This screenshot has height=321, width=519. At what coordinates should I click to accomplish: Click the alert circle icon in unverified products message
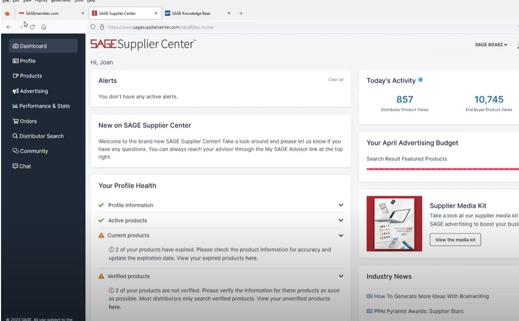coord(112,290)
